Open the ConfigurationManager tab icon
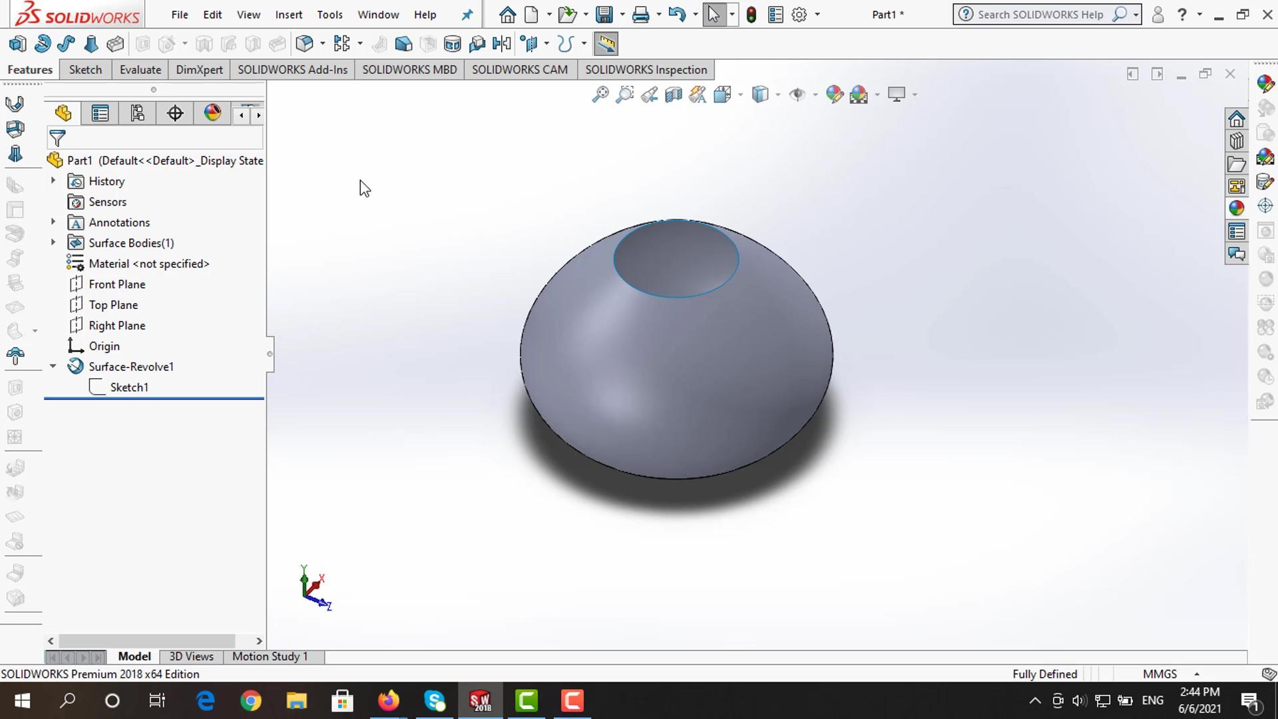The height and width of the screenshot is (719, 1278). (x=137, y=114)
